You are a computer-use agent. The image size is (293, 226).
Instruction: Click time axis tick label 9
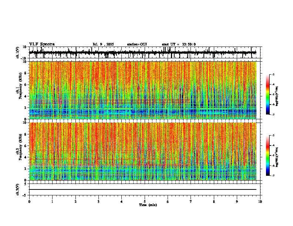[237, 202]
